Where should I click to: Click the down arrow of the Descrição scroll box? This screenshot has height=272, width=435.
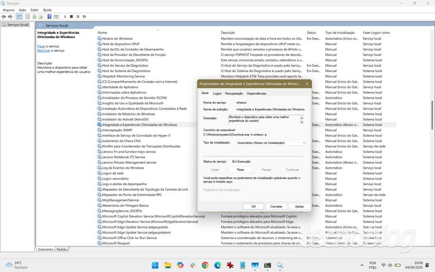click(x=302, y=122)
